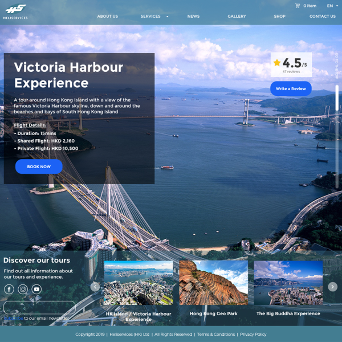Open the Hong Kong Geo Park thumbnail

[x=213, y=283]
